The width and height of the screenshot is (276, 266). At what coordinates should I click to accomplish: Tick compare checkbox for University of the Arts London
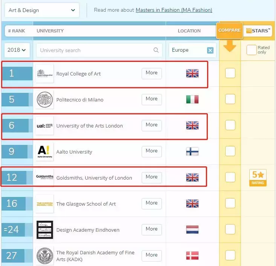(230, 125)
